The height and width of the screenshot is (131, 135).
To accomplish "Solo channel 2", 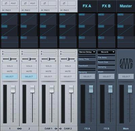I will coord(29,66).
